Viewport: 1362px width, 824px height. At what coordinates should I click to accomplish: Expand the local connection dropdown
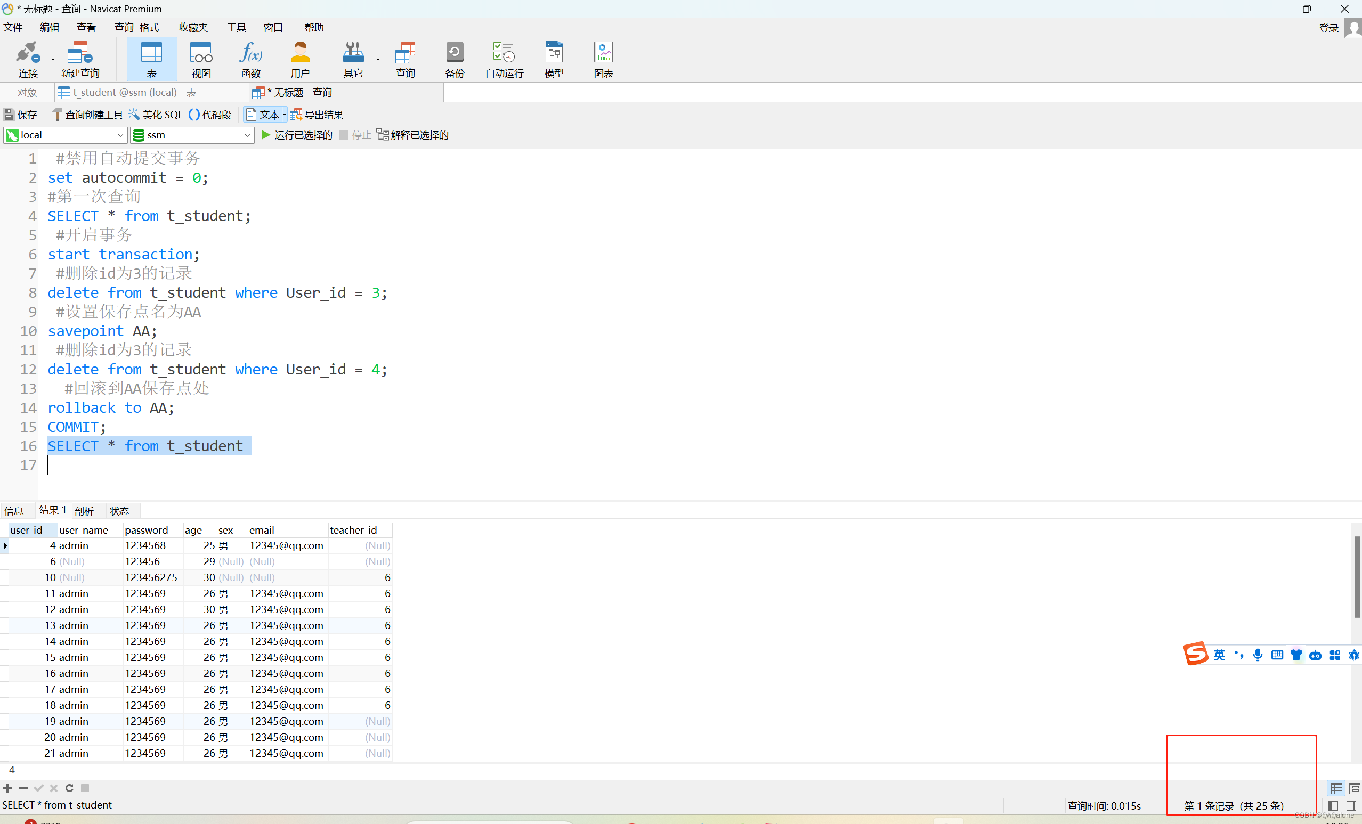point(120,135)
